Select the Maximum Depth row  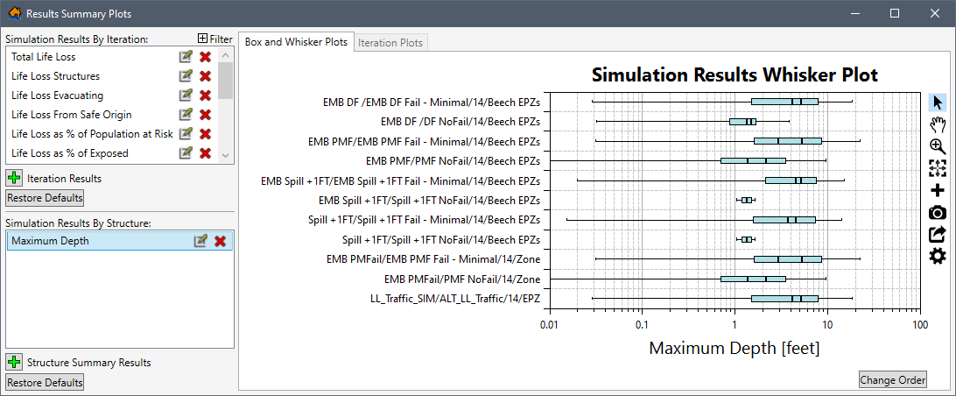click(x=119, y=241)
